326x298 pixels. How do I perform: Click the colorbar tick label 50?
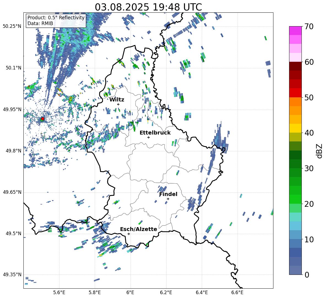pyautogui.click(x=309, y=98)
